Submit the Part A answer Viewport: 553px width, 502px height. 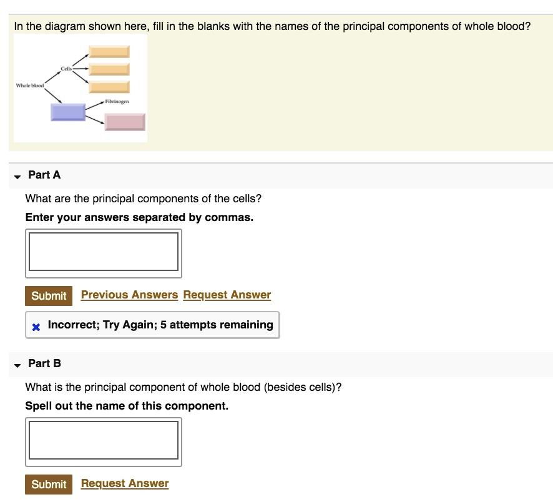click(48, 295)
